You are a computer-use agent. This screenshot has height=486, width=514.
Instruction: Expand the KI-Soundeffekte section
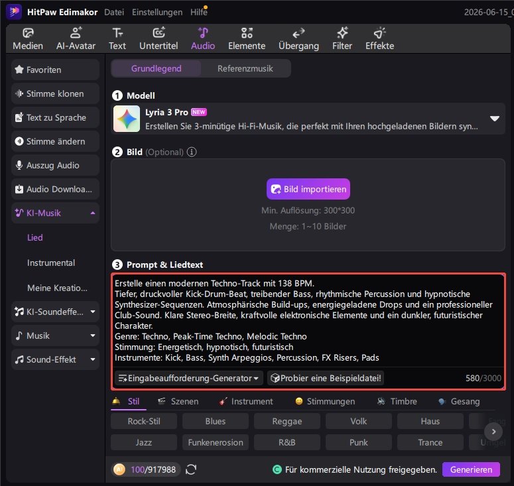tap(93, 312)
